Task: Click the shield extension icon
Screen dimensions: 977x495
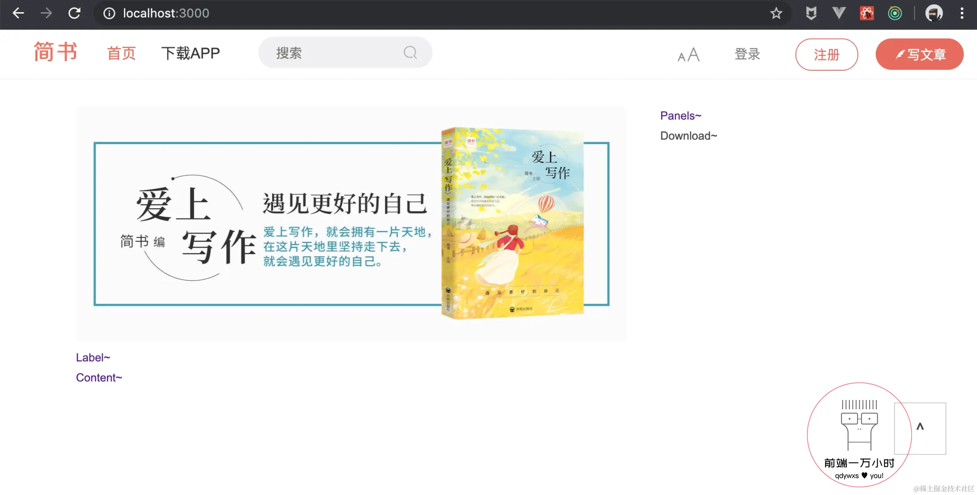Action: pos(811,13)
